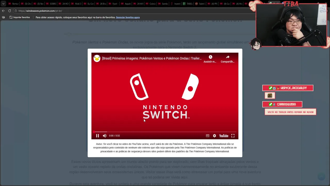Screen dimensions: 330x186
Task: Click Assistir mais tarde clock icon
Action: tap(210, 57)
